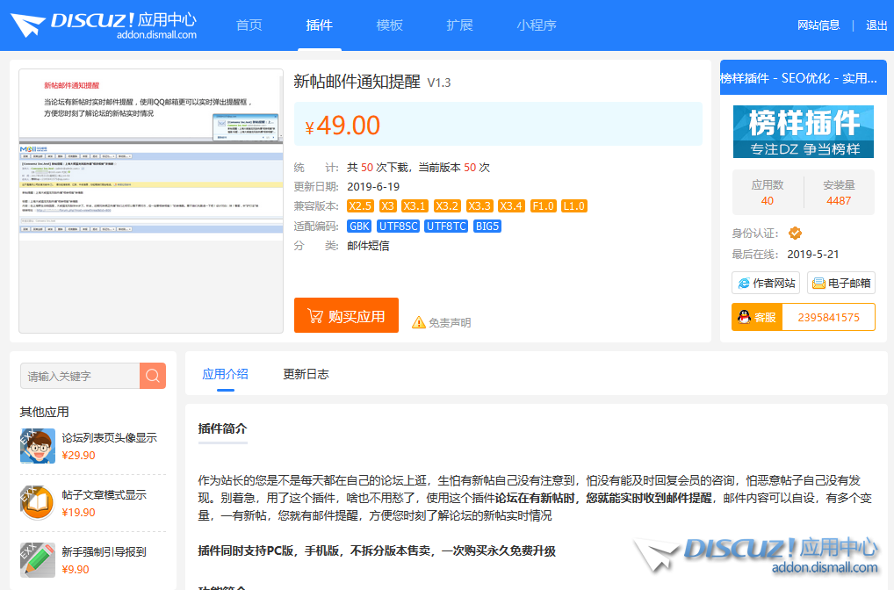Image resolution: width=894 pixels, height=590 pixels.
Task: Click the plugin title 新帖邮件通知提醒
Action: (x=357, y=82)
